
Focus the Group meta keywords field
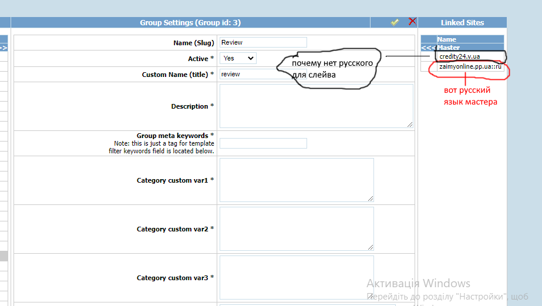pyautogui.click(x=263, y=143)
